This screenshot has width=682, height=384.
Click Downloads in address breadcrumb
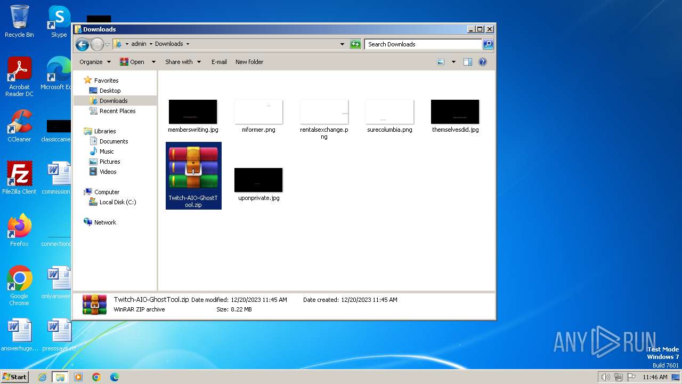[169, 44]
